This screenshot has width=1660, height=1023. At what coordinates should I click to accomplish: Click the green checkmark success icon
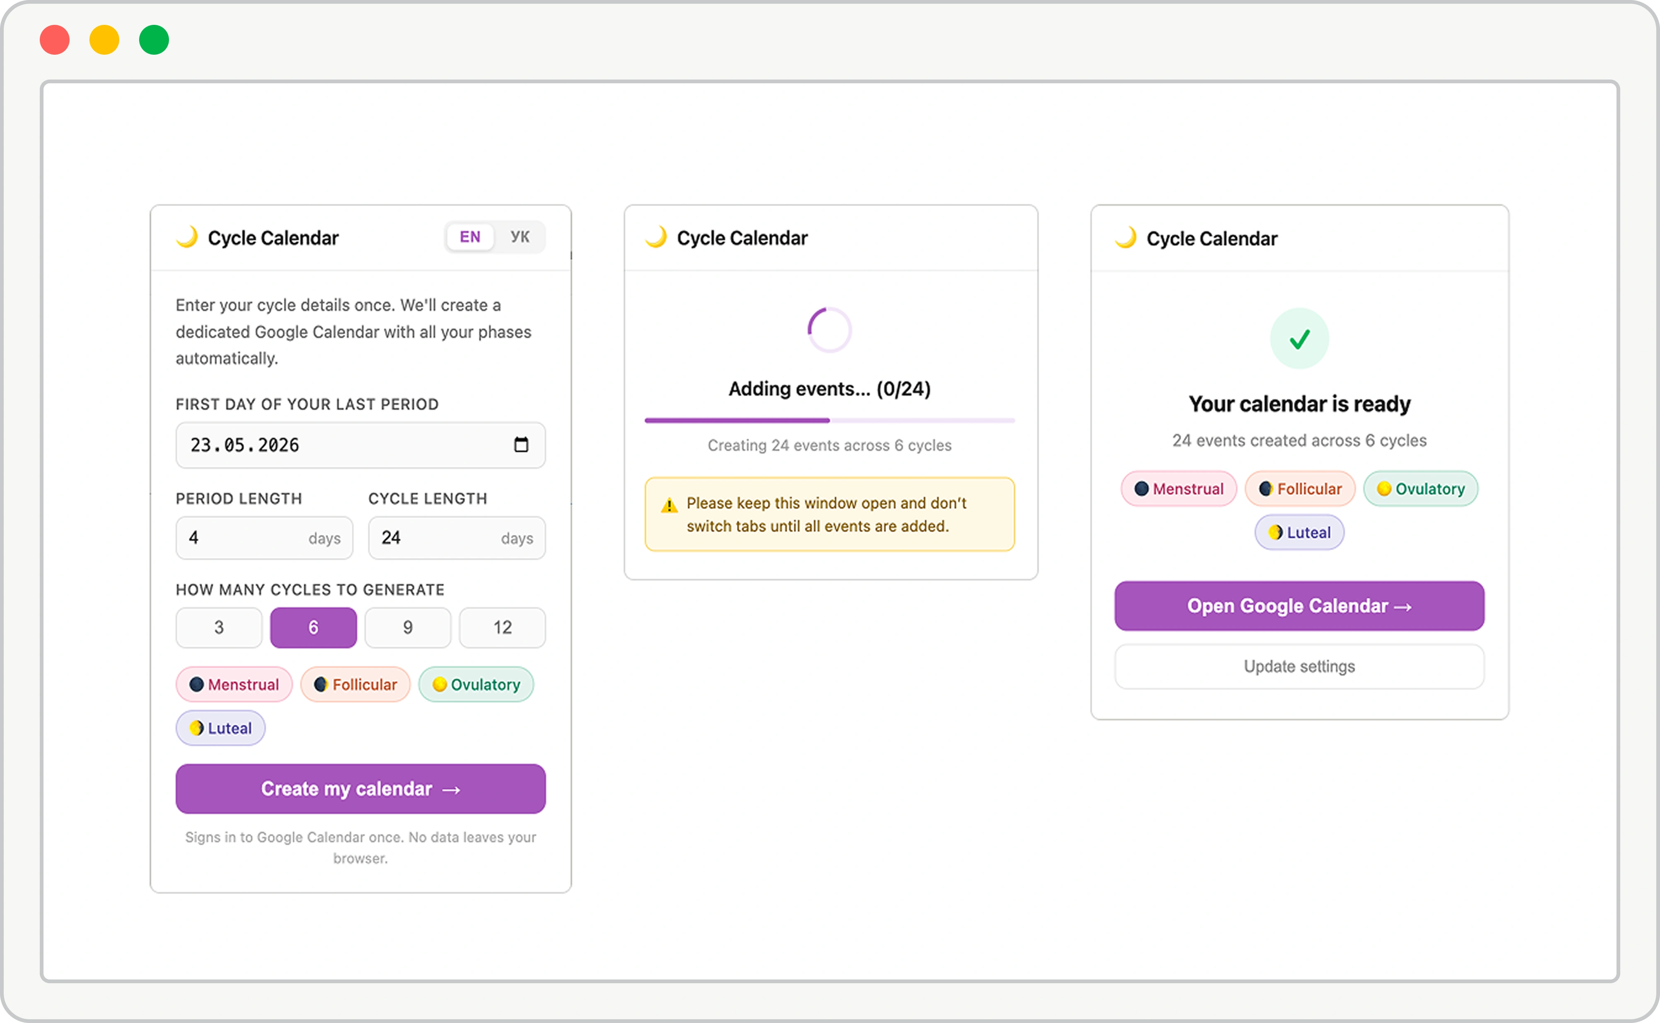click(1300, 338)
